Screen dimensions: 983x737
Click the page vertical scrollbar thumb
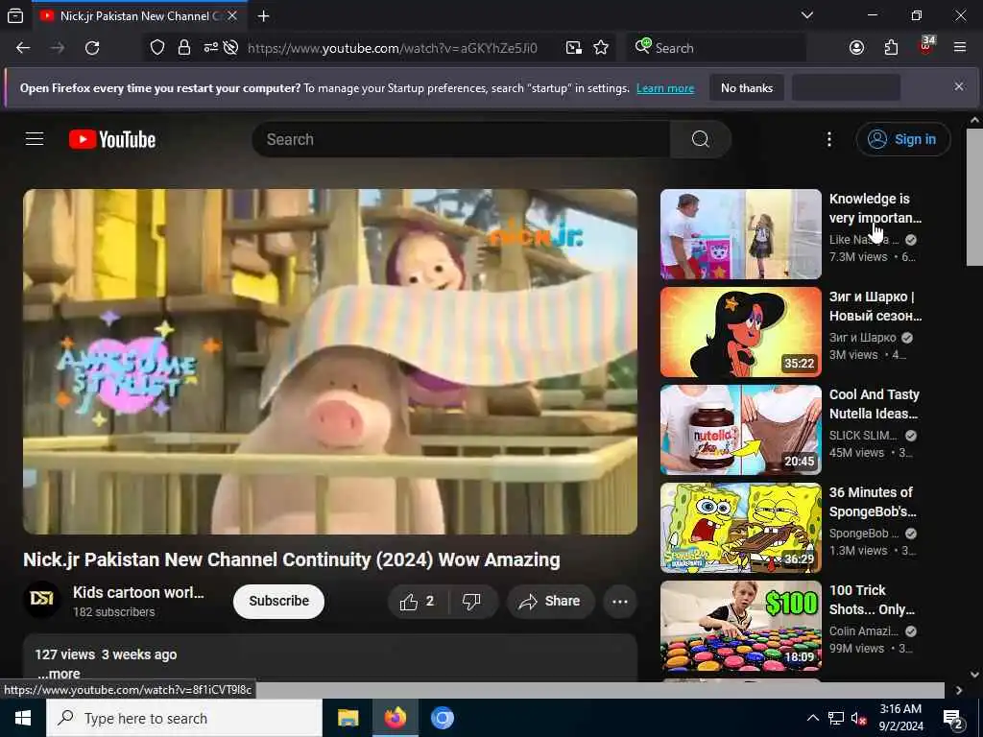[974, 198]
